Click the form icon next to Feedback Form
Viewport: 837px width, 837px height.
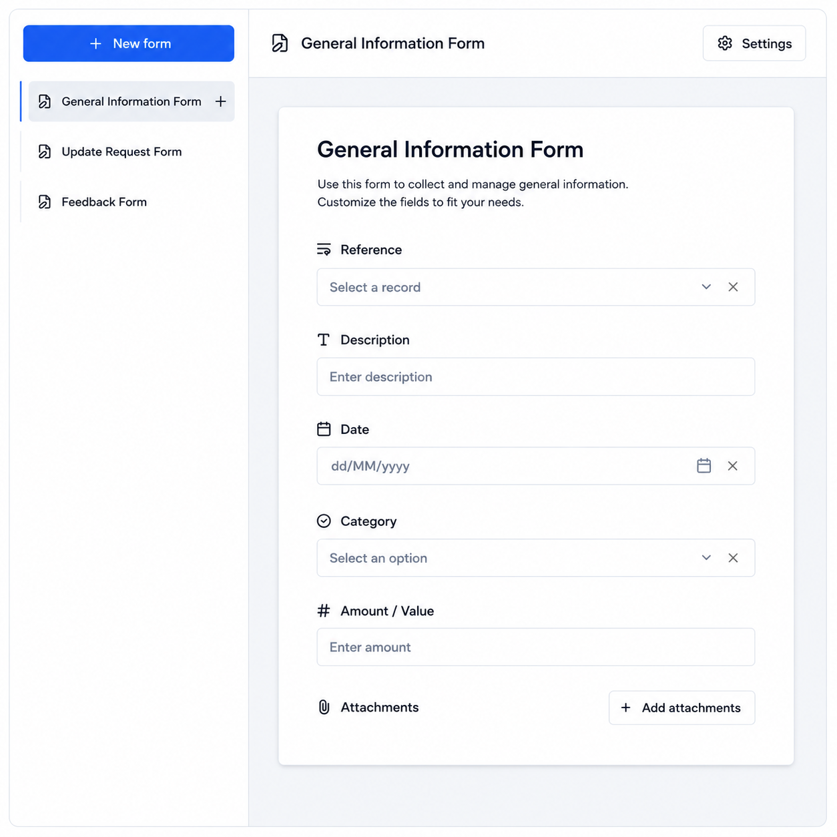tap(45, 202)
